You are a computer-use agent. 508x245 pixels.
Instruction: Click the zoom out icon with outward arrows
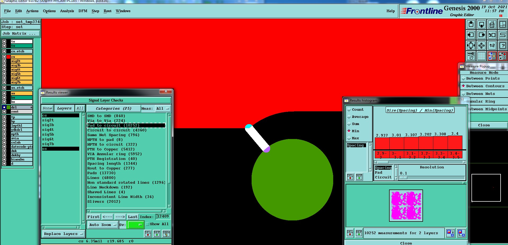[482, 45]
